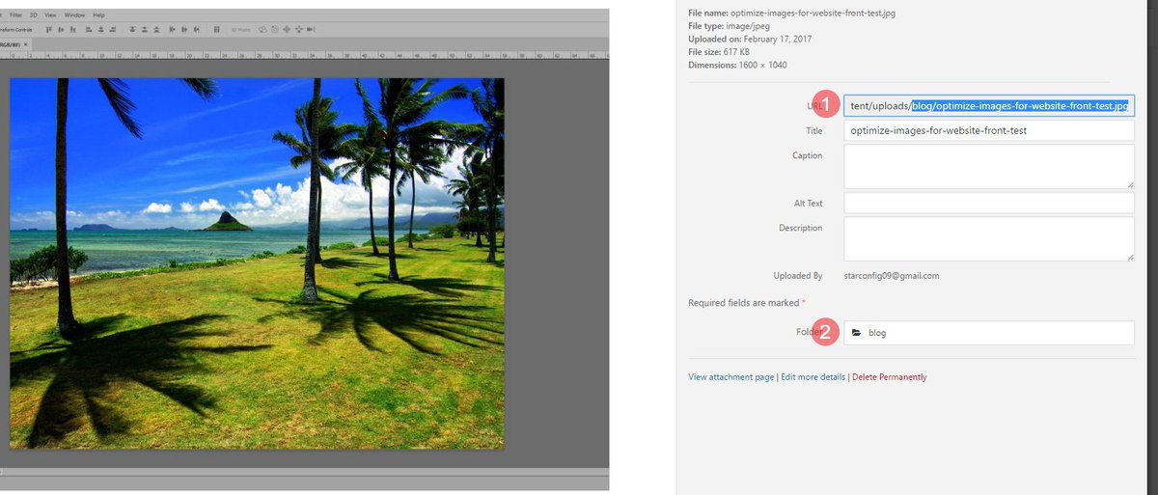Open the Help menu in Photoshop
The image size is (1158, 495).
pyautogui.click(x=98, y=15)
